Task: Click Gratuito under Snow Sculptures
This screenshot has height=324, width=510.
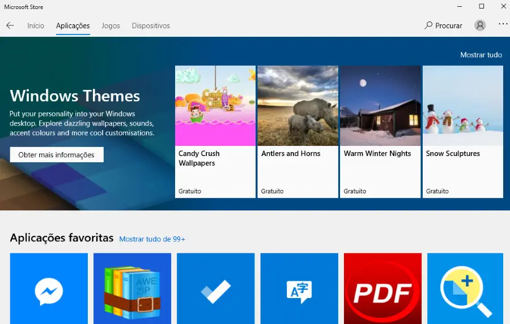Action: (x=437, y=191)
